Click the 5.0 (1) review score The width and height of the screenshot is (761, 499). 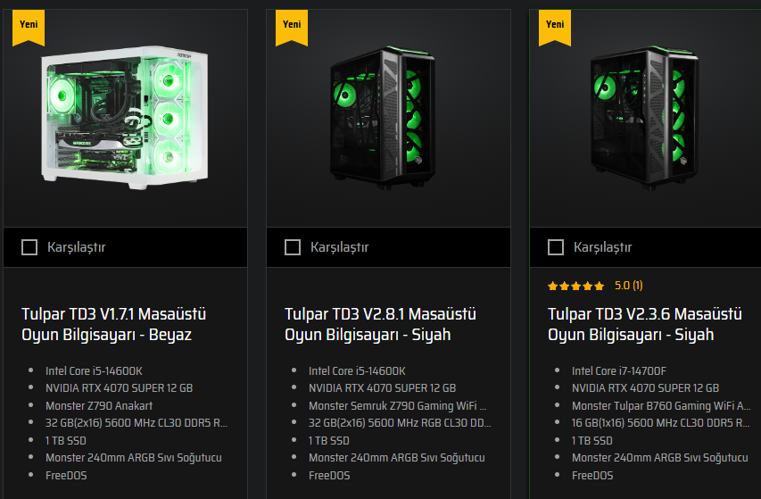pos(628,286)
